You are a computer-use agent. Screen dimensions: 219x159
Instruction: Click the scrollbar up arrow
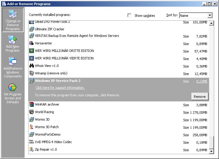[211, 23]
